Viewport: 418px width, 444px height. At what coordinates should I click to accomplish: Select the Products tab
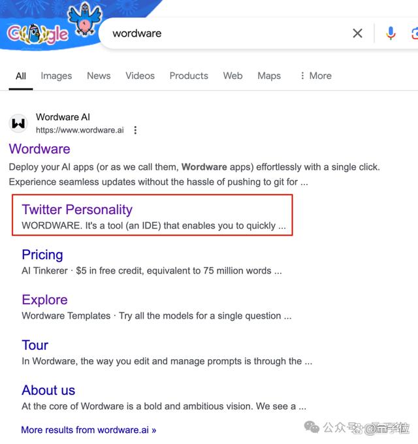click(189, 76)
